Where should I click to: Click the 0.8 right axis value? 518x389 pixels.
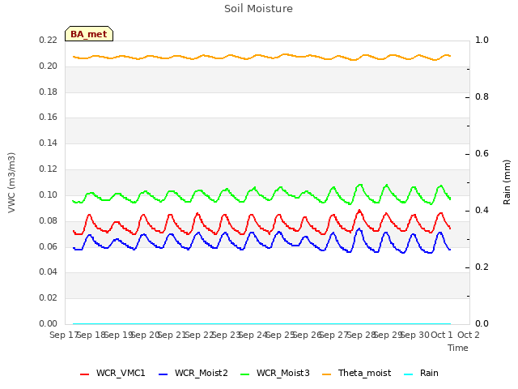tap(482, 96)
